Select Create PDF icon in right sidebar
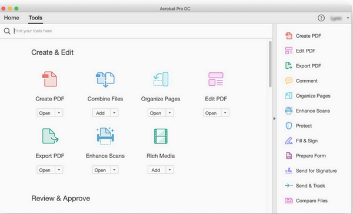 tap(289, 36)
